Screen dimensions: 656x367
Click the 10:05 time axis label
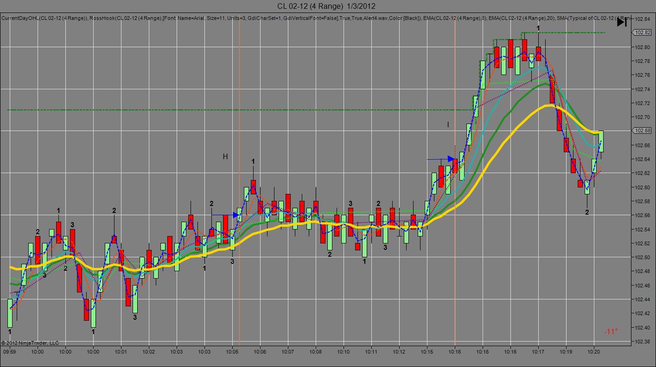click(232, 352)
